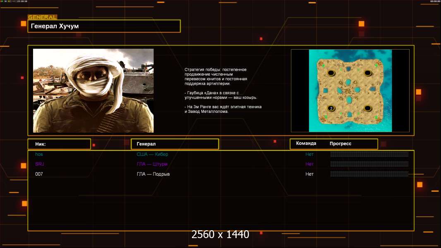Select the top-right start position on map
441x248 pixels.
tap(368, 73)
